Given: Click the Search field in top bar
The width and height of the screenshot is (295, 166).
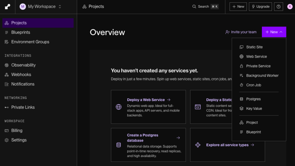Looking at the screenshot, I should pos(205,7).
